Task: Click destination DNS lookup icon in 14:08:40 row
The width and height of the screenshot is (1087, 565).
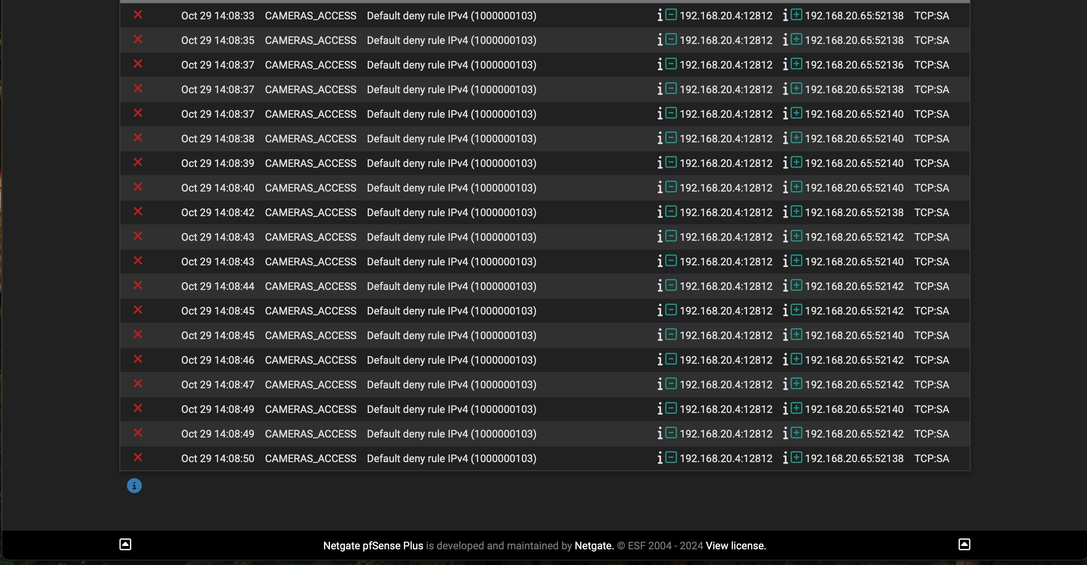Action: coord(785,188)
